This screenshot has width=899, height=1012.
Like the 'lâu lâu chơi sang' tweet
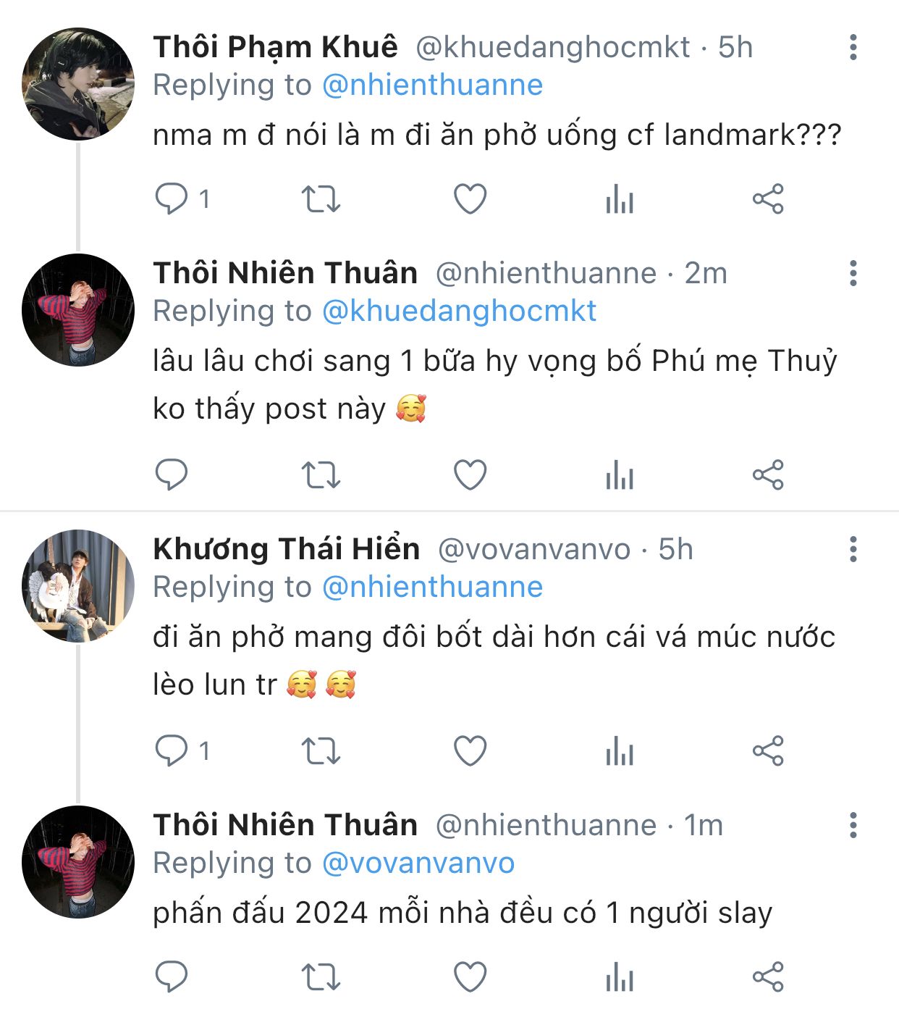pyautogui.click(x=470, y=475)
